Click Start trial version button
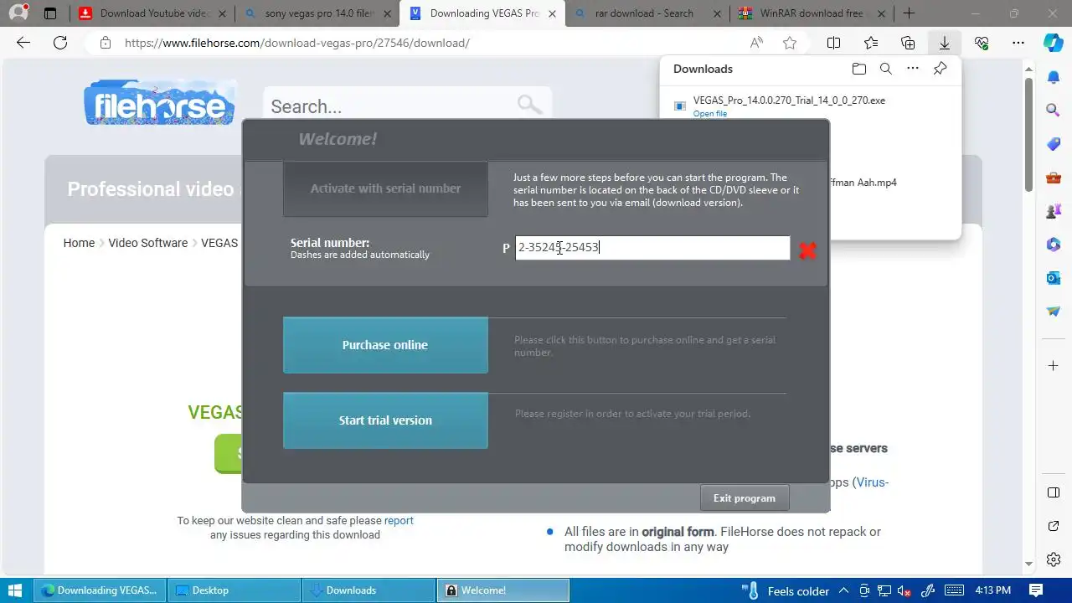 pos(385,420)
